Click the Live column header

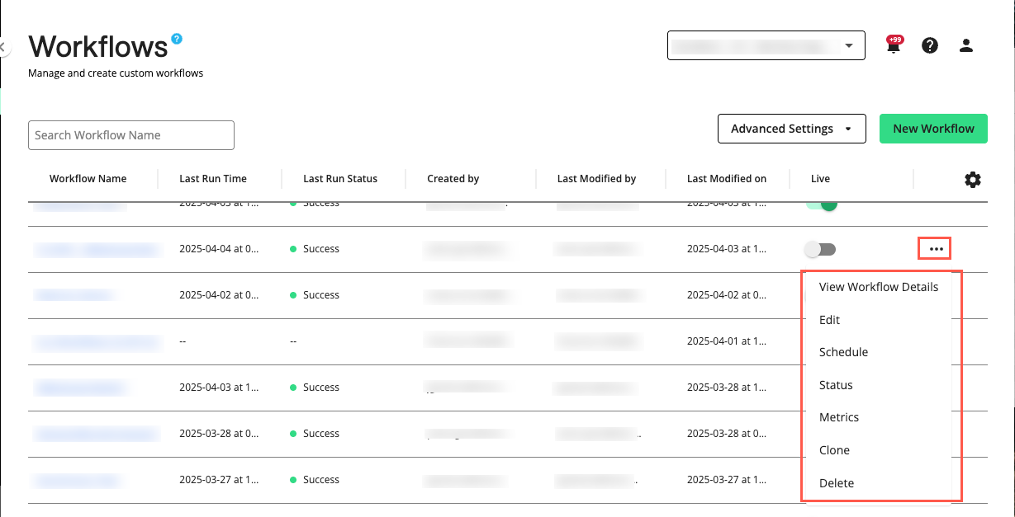(820, 179)
